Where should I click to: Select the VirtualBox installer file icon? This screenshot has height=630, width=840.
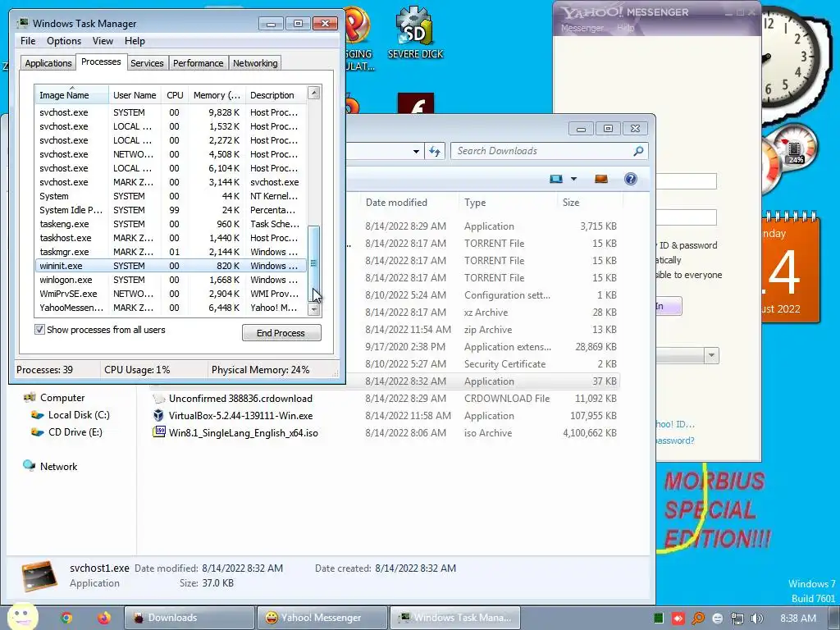tap(158, 416)
